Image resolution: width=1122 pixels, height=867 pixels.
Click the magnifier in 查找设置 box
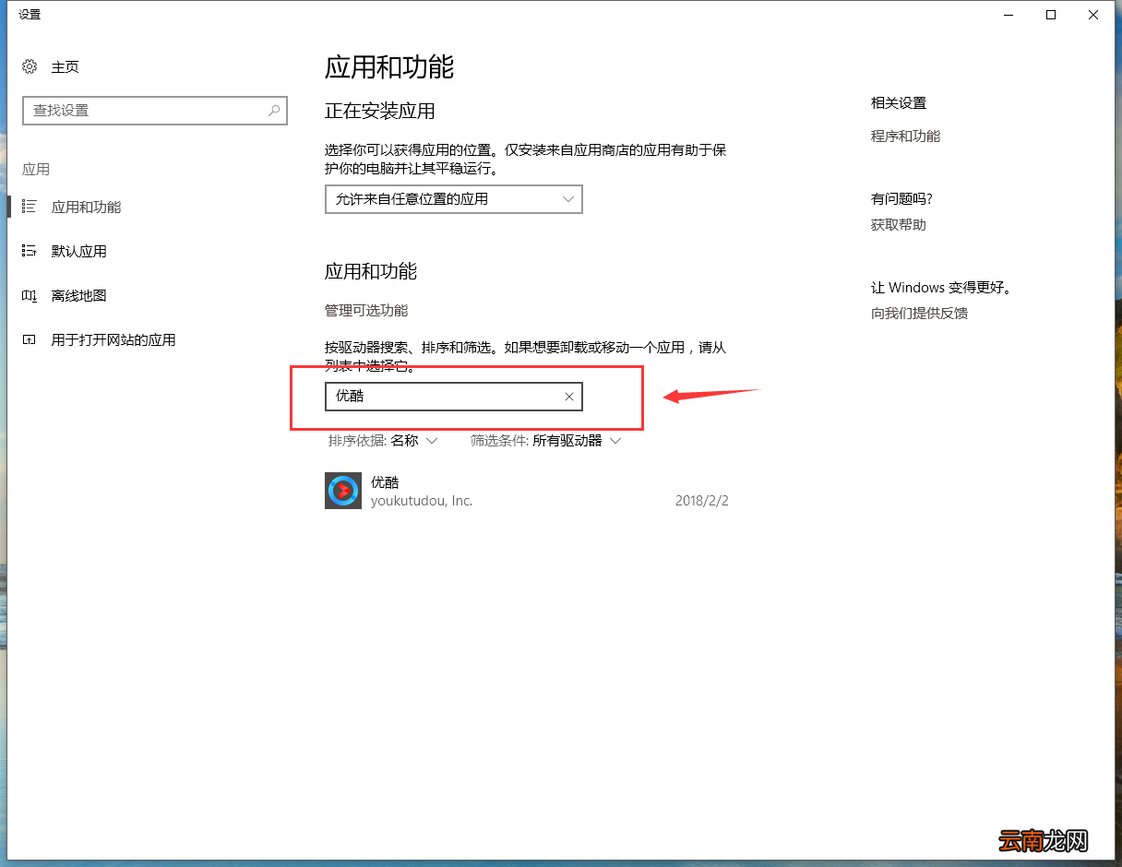[274, 110]
